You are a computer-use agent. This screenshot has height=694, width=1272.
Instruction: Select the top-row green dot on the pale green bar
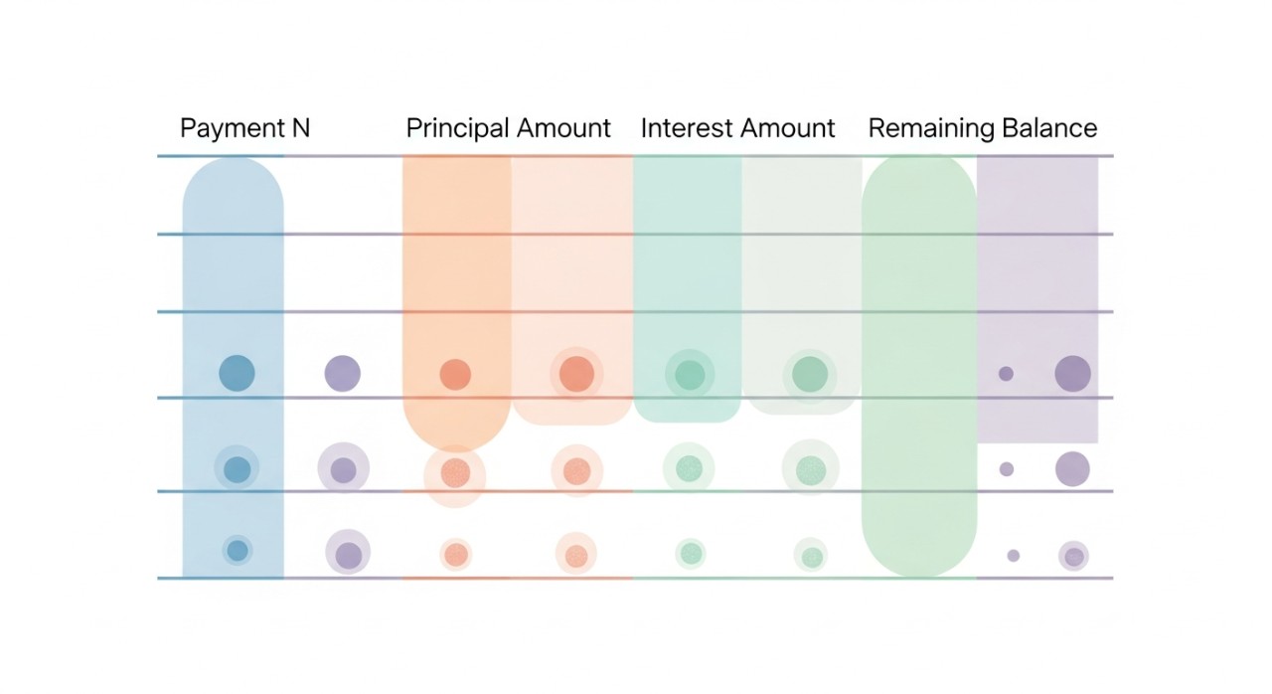(x=810, y=374)
